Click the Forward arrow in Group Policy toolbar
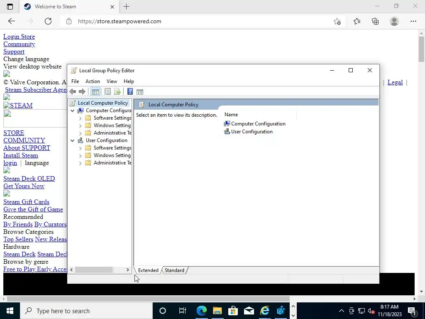425x319 pixels. click(82, 92)
